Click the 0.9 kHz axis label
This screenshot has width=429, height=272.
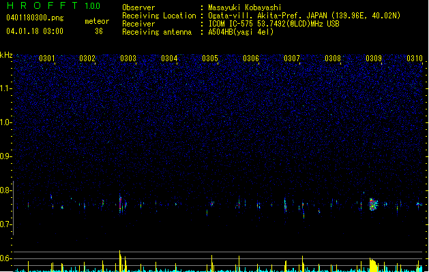(5, 156)
